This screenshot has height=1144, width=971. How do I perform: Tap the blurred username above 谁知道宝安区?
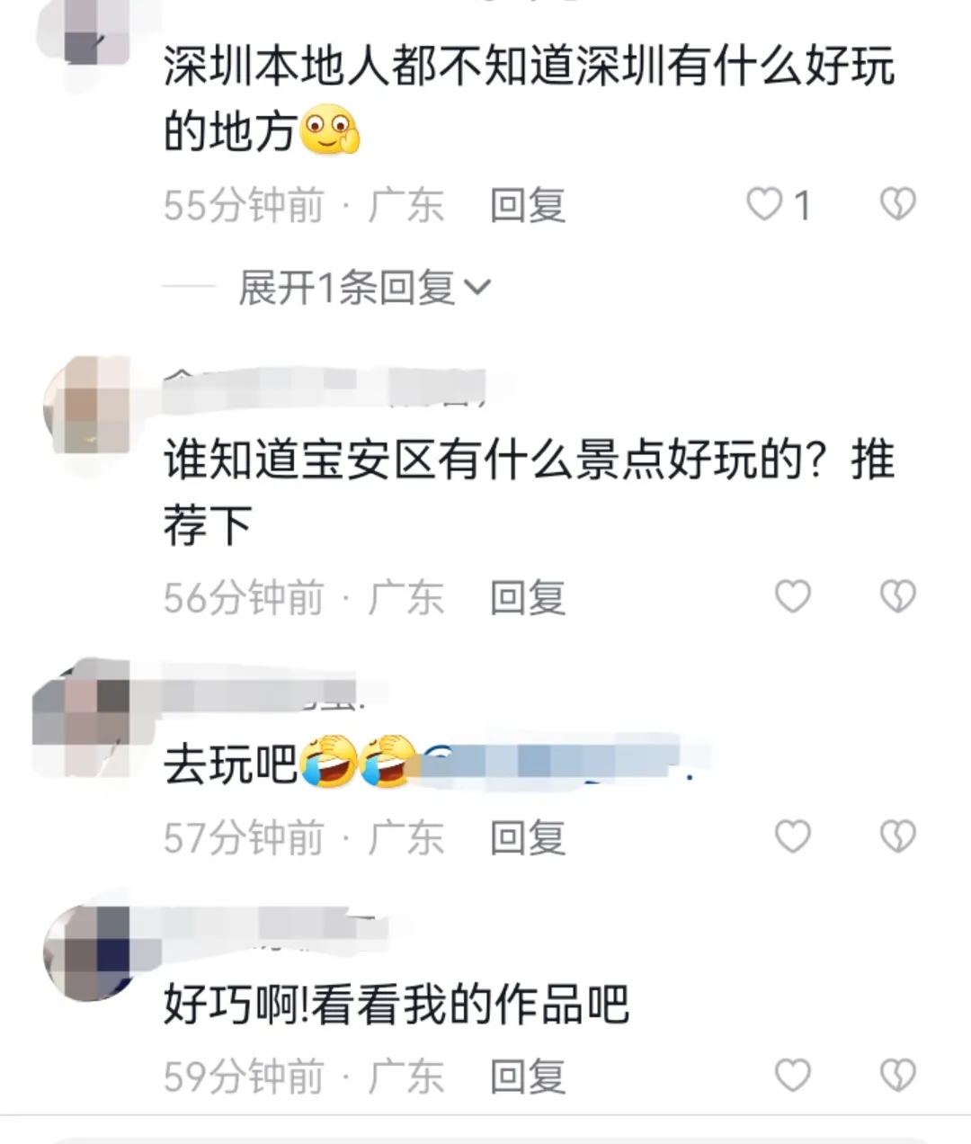pyautogui.click(x=325, y=386)
